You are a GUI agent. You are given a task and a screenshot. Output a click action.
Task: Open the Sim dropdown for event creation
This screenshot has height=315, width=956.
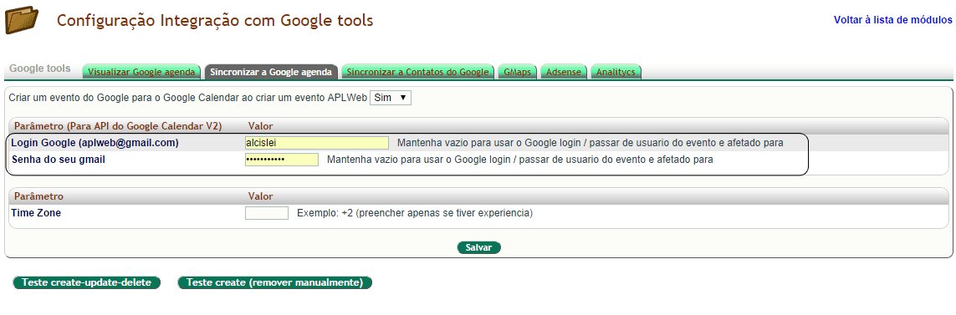click(x=391, y=98)
